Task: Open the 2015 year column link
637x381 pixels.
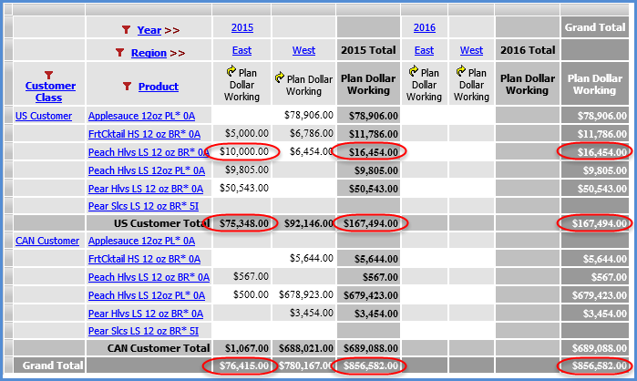Action: 242,27
